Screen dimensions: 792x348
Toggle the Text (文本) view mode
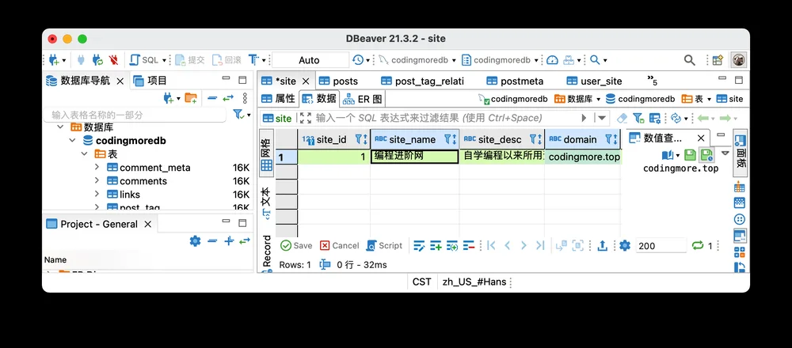coord(266,204)
